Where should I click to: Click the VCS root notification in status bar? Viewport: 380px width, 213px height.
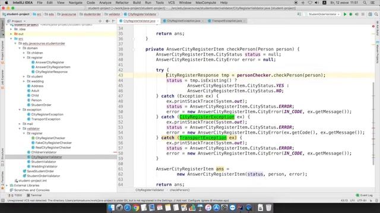(x=118, y=201)
